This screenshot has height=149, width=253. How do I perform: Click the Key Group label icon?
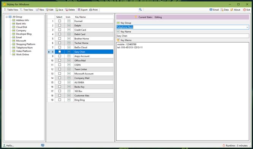pos(118,23)
